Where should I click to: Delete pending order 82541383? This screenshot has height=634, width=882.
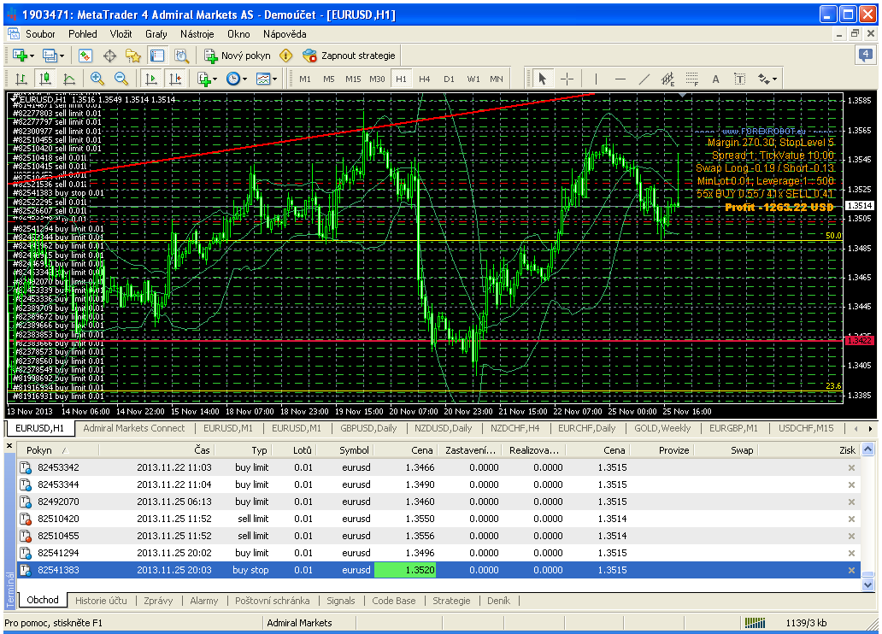[x=851, y=570]
